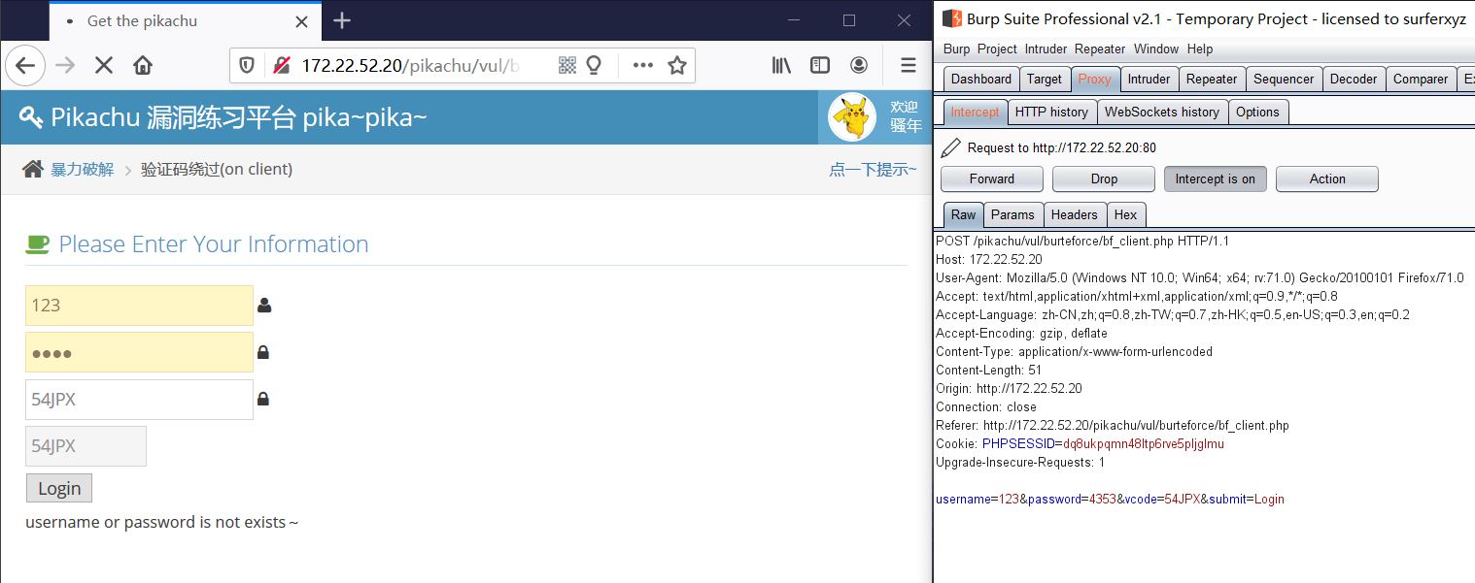Click the username field containing 123
Image resolution: width=1475 pixels, height=583 pixels.
pos(139,306)
